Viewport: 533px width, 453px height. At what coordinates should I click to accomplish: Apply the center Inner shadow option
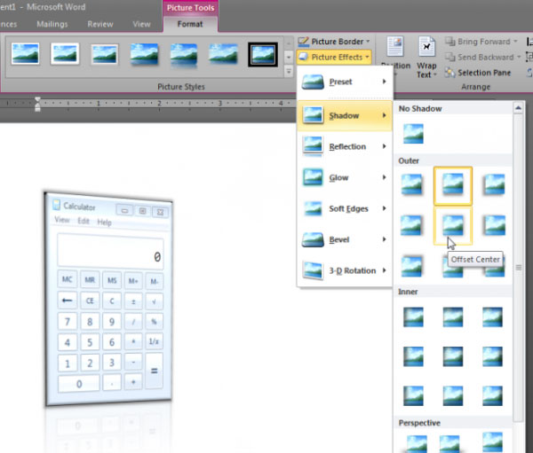coord(453,356)
